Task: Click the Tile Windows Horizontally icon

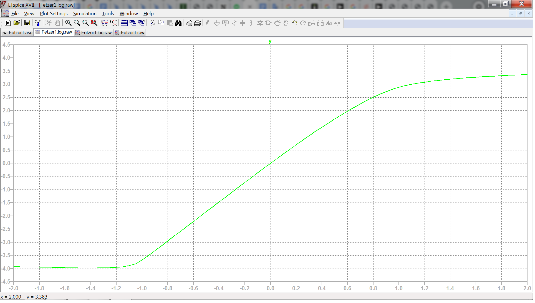Action: click(x=124, y=23)
